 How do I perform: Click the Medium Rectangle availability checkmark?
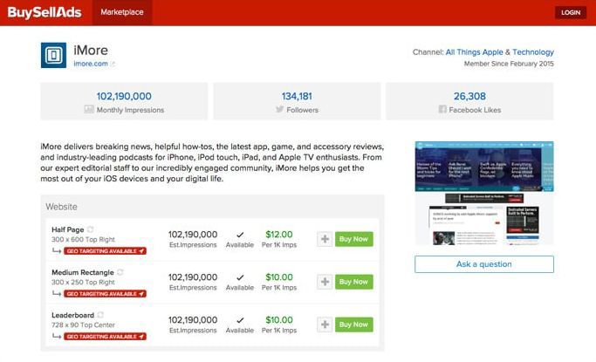pyautogui.click(x=240, y=277)
